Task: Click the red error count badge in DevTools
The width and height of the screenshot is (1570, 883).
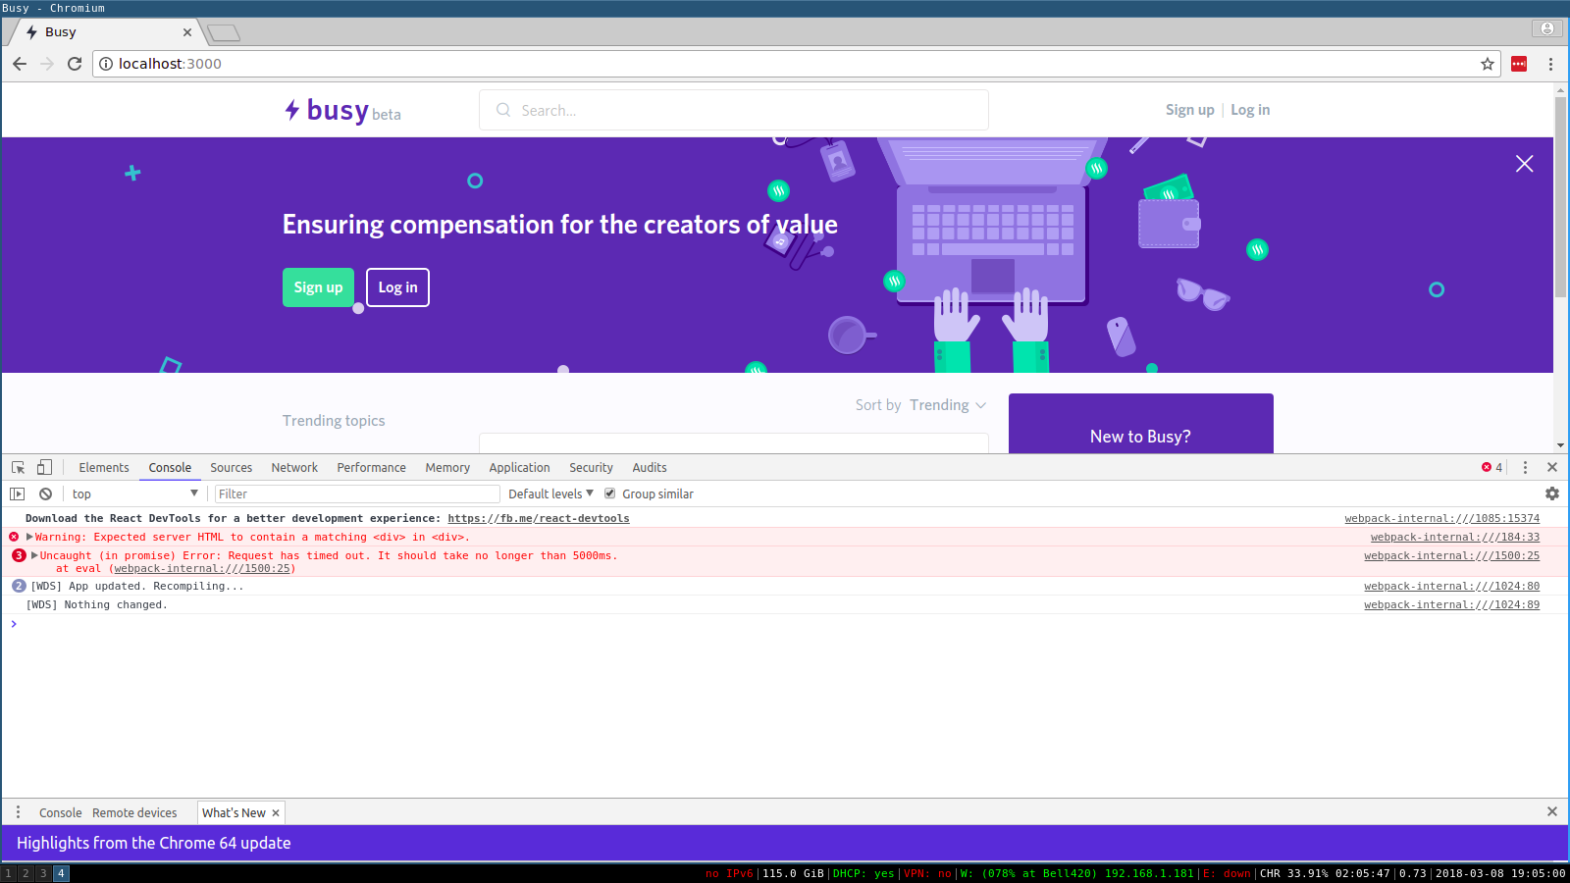Action: [1491, 467]
